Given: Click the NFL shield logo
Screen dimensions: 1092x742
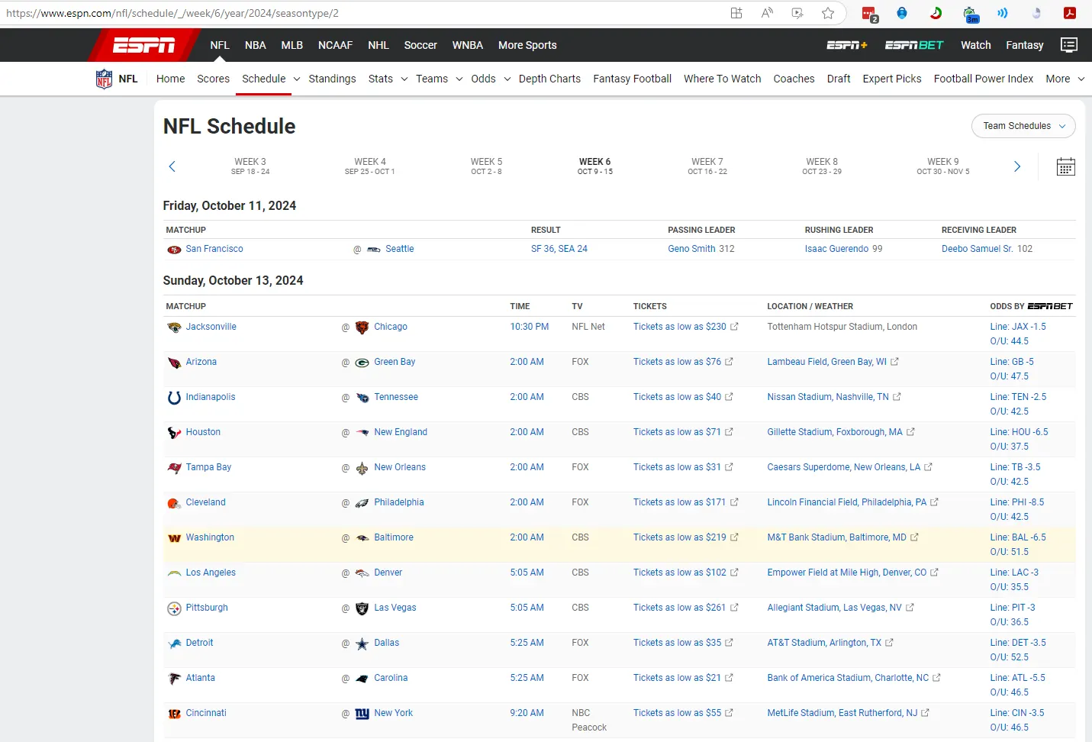Looking at the screenshot, I should 104,79.
